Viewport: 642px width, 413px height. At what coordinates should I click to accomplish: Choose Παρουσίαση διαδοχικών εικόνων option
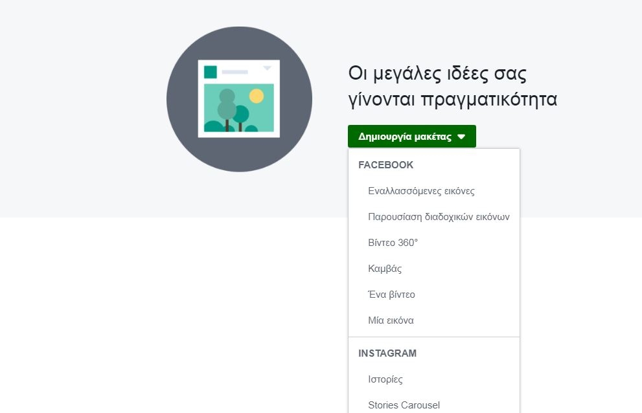pos(439,217)
